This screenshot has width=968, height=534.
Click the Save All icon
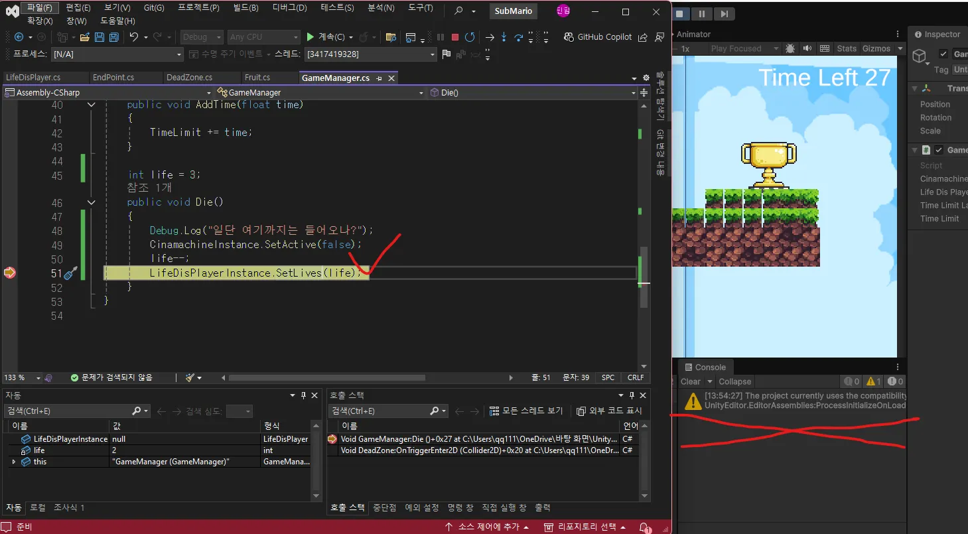114,37
